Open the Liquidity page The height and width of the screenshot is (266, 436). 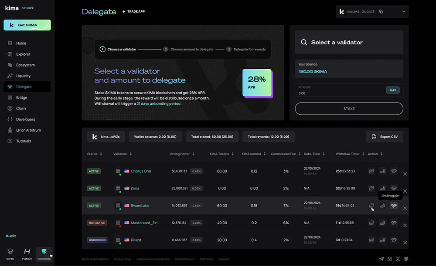(x=27, y=76)
